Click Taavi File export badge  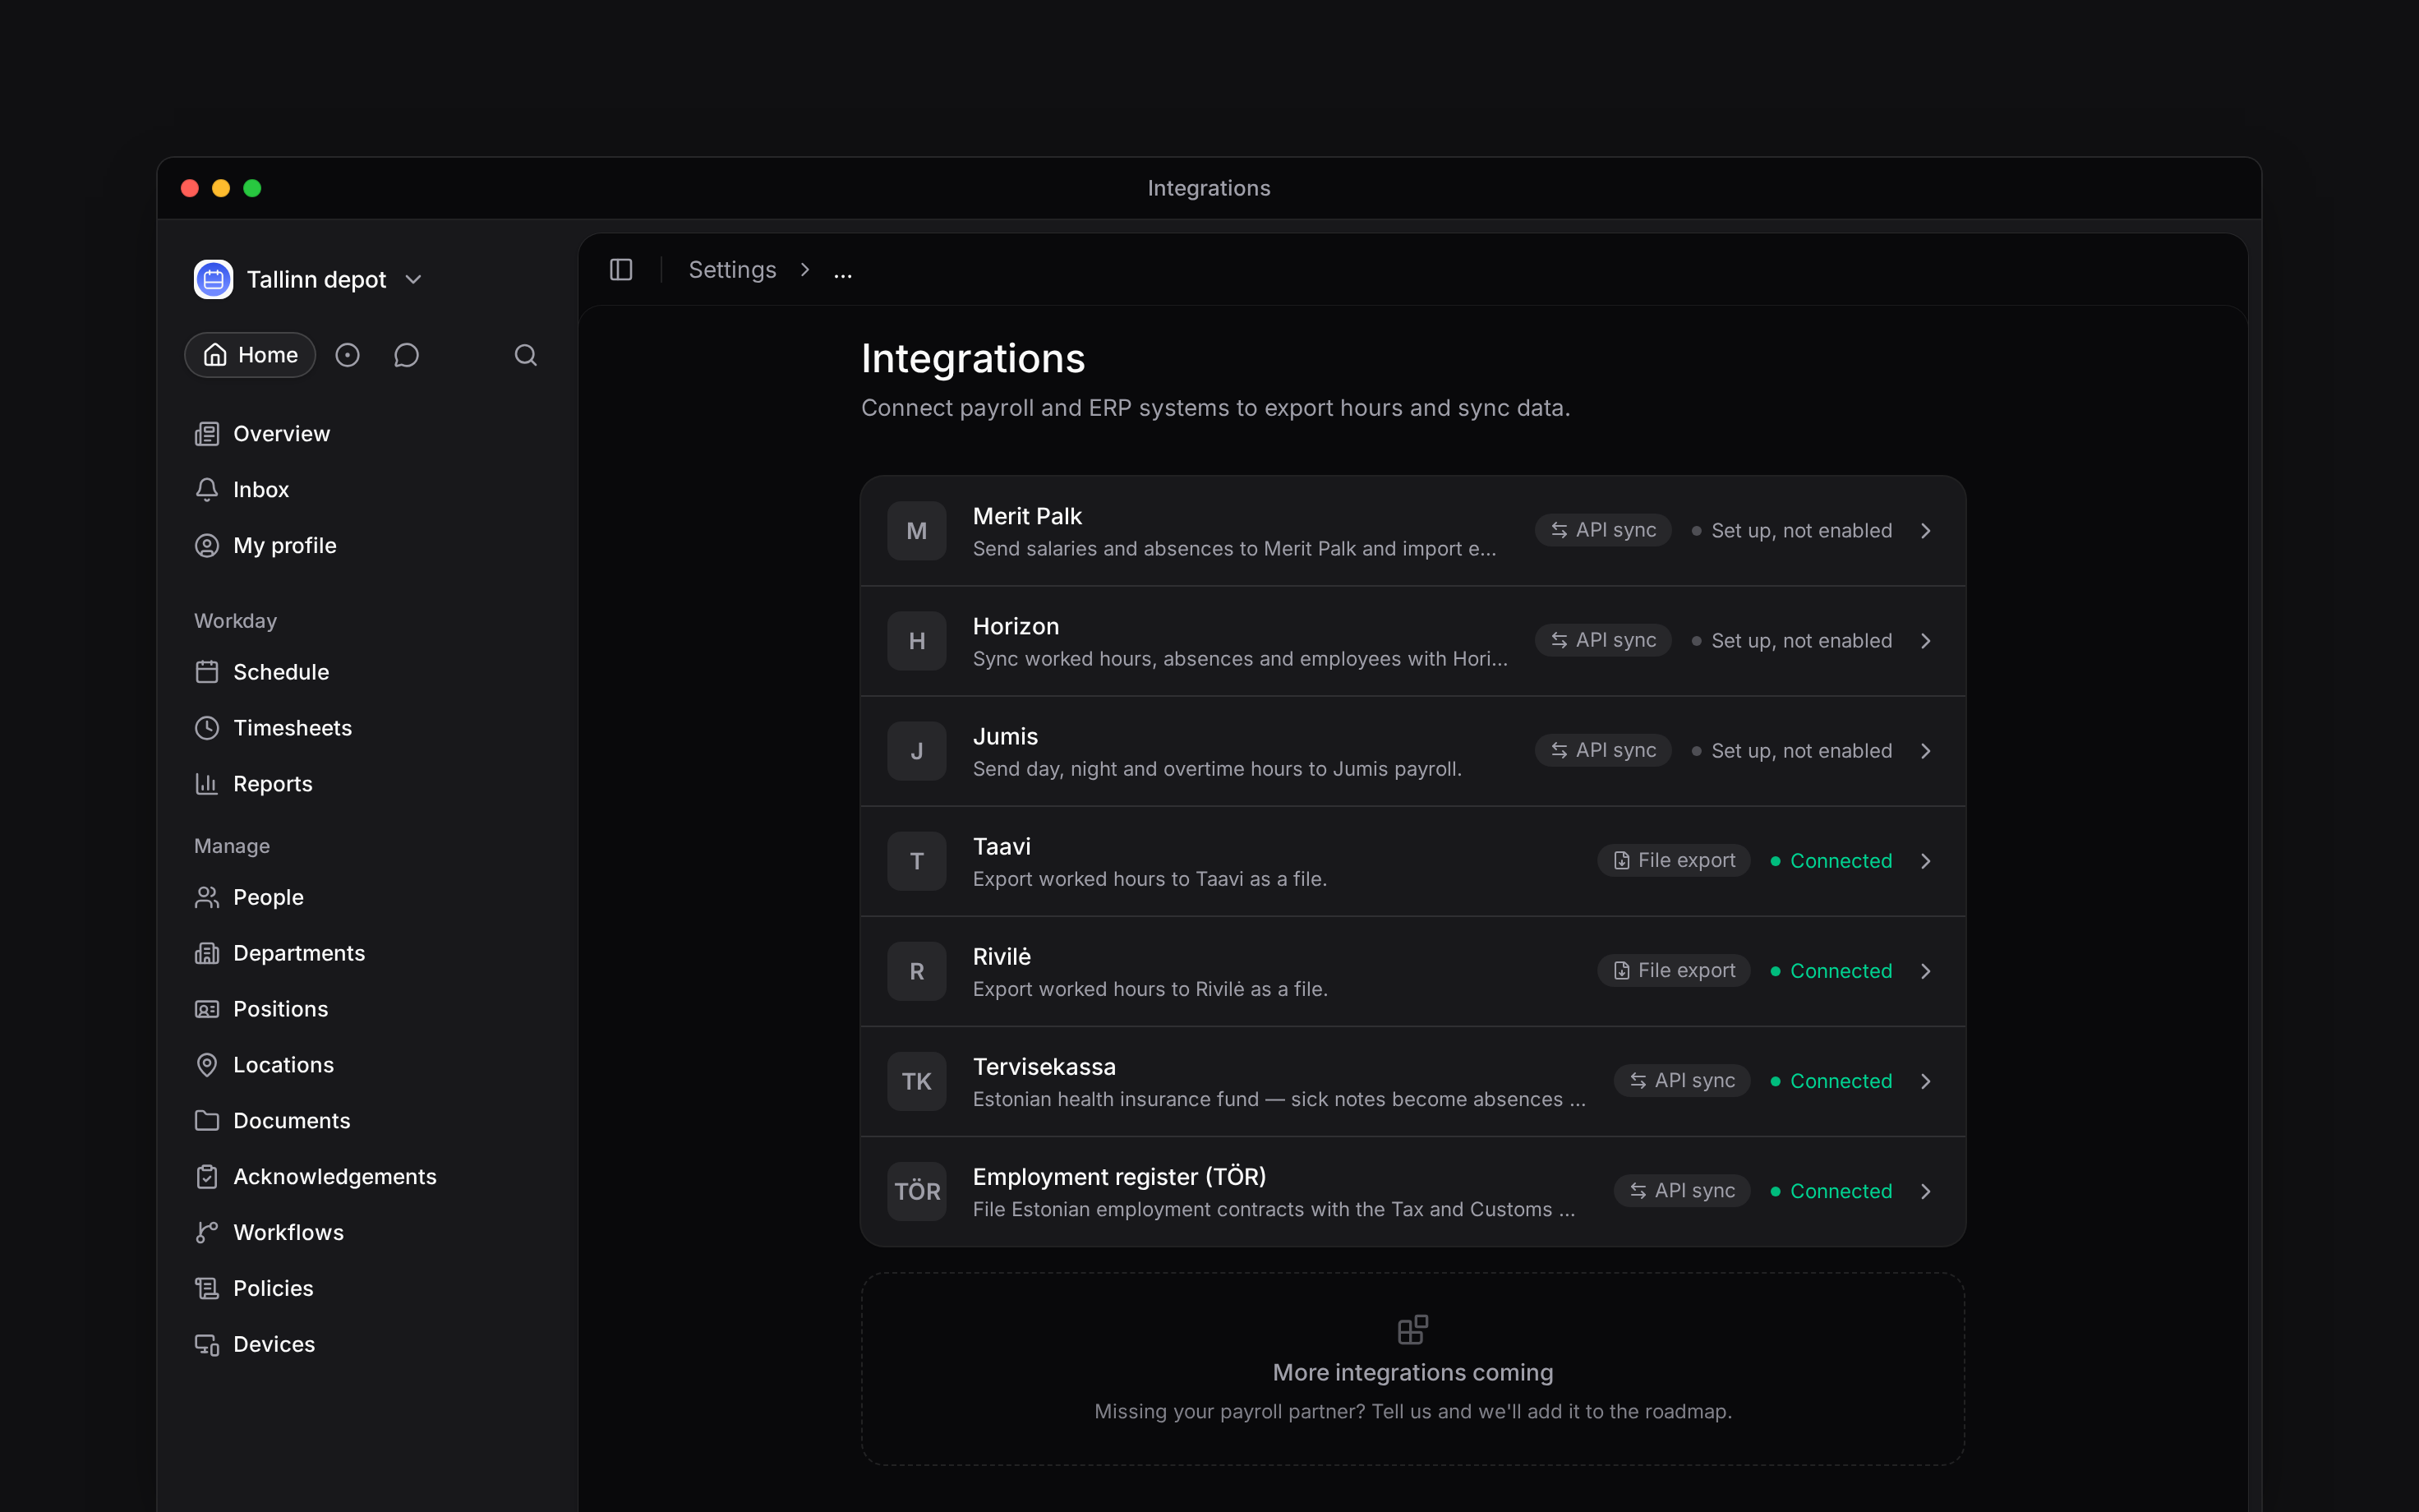tap(1673, 860)
